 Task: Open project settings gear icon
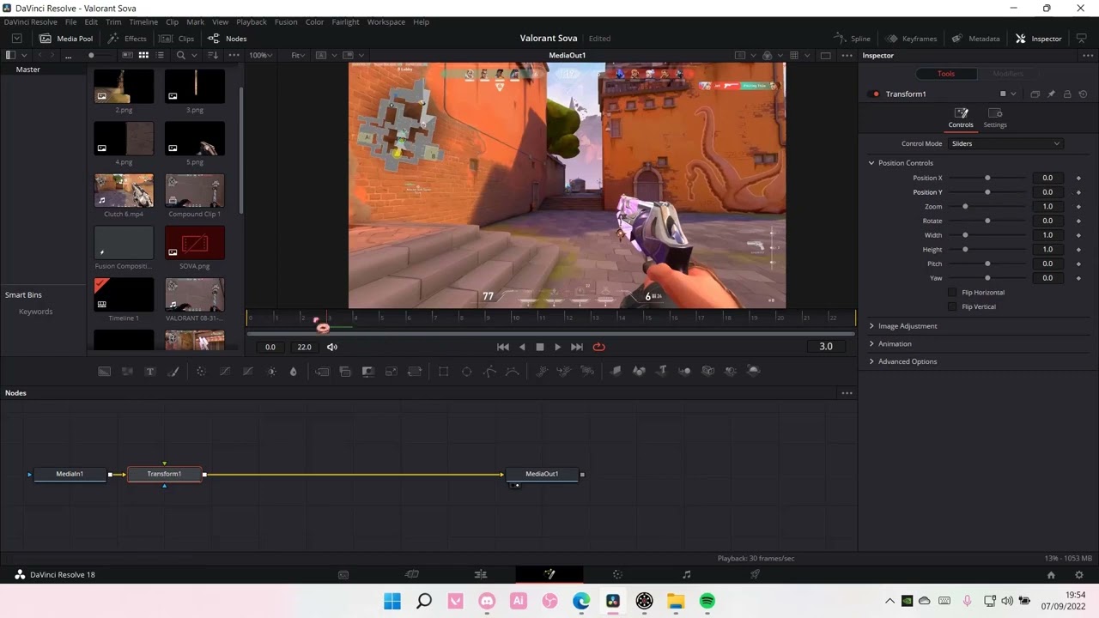point(1079,575)
